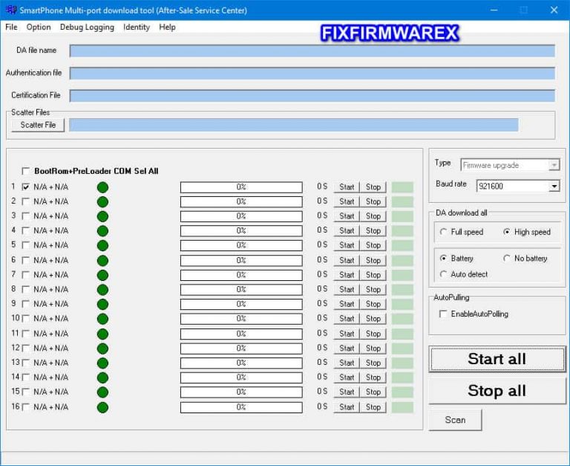Click Stop for port 1
Screen dimensions: 570x466
pos(373,187)
